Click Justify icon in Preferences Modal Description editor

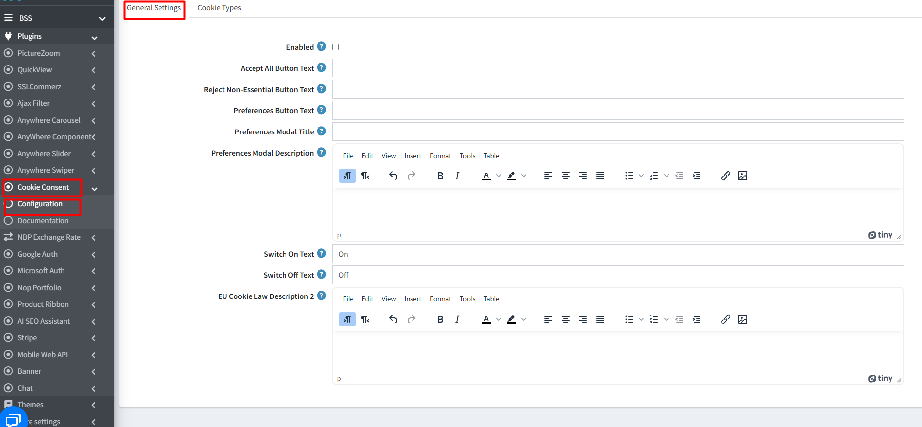click(x=600, y=176)
